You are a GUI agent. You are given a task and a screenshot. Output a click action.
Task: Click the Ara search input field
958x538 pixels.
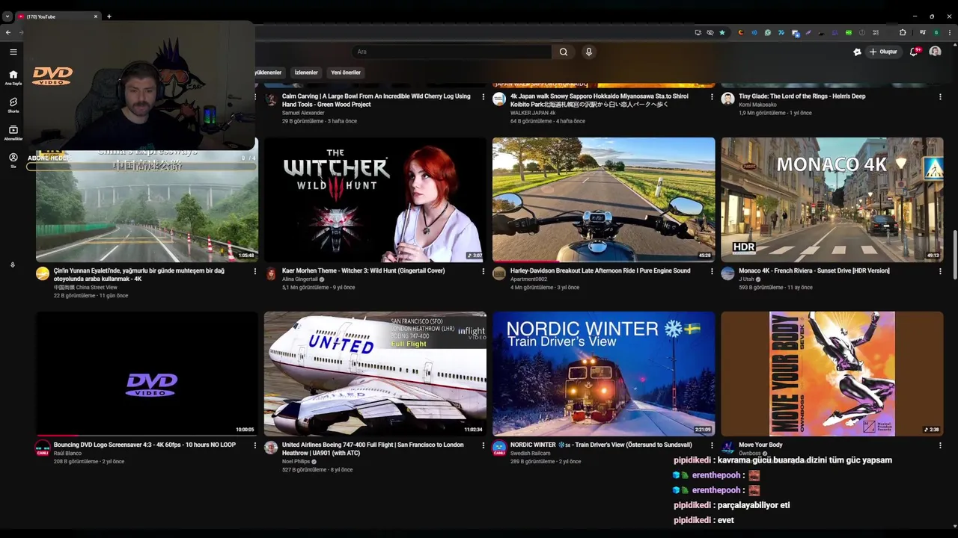click(452, 52)
